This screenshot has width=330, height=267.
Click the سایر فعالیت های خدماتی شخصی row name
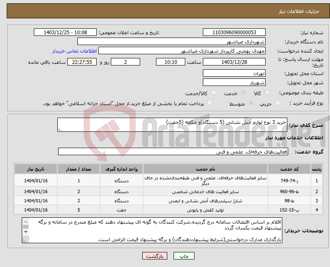tap(205, 191)
